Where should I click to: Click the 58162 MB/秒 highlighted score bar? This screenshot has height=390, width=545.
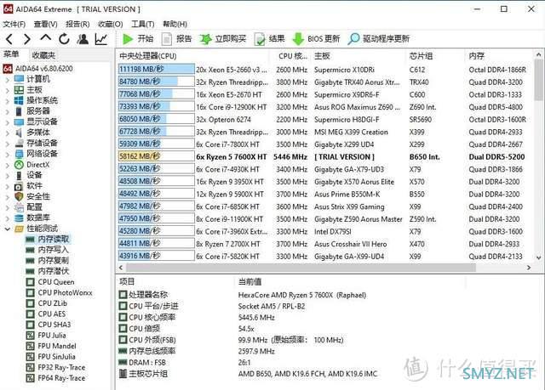coord(156,156)
